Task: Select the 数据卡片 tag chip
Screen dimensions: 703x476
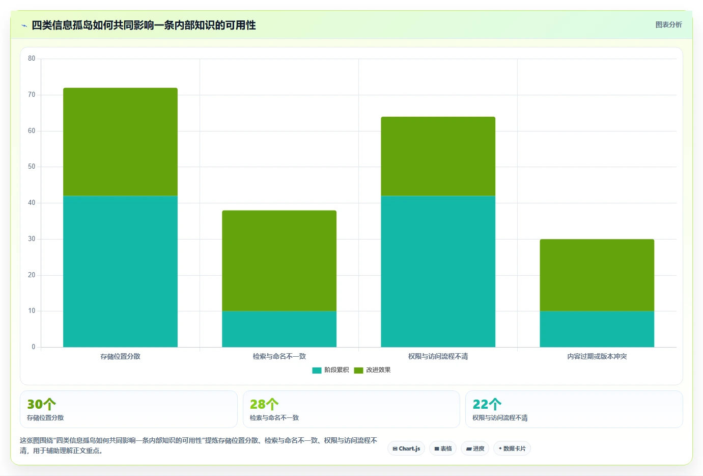Action: tap(512, 448)
